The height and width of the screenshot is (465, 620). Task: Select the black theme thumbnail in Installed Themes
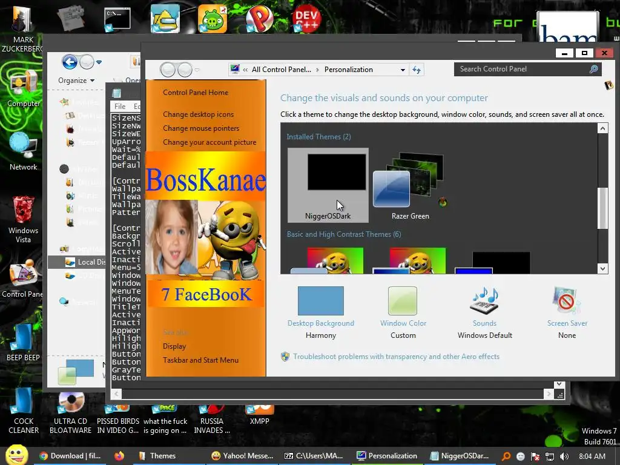[x=328, y=185]
